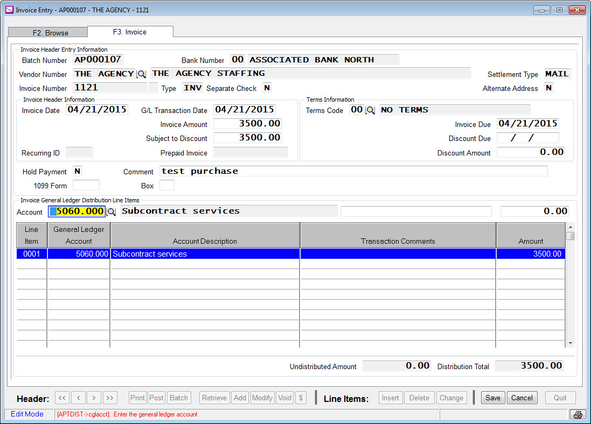Switch to the F2. Browse tab
591x424 pixels.
click(x=50, y=33)
